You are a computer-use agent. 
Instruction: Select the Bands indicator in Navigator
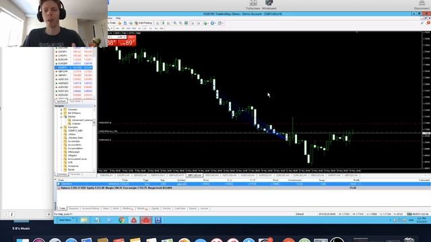71,169
